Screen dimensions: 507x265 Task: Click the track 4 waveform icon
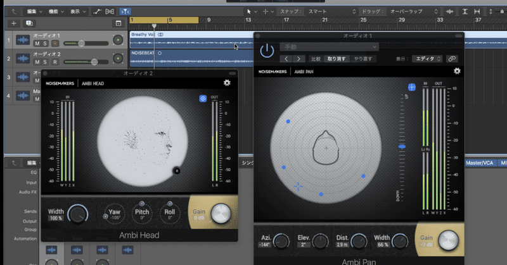pyautogui.click(x=23, y=96)
